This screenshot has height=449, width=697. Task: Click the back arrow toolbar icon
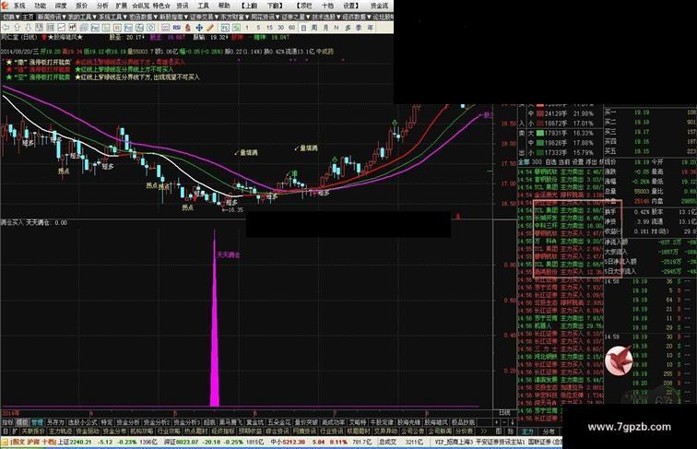coord(6,28)
